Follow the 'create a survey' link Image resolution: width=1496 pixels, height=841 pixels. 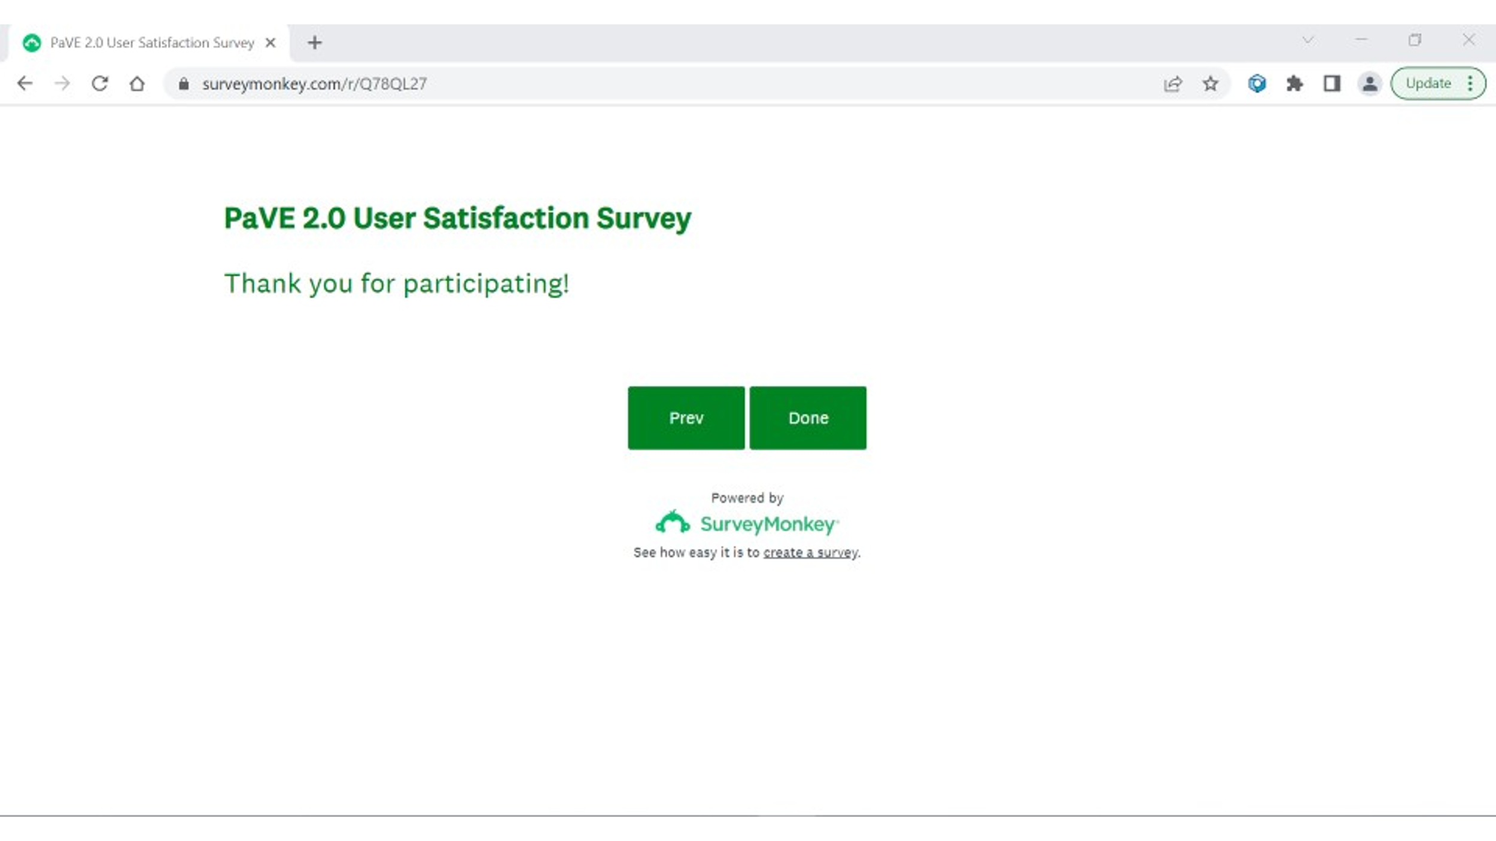(810, 553)
